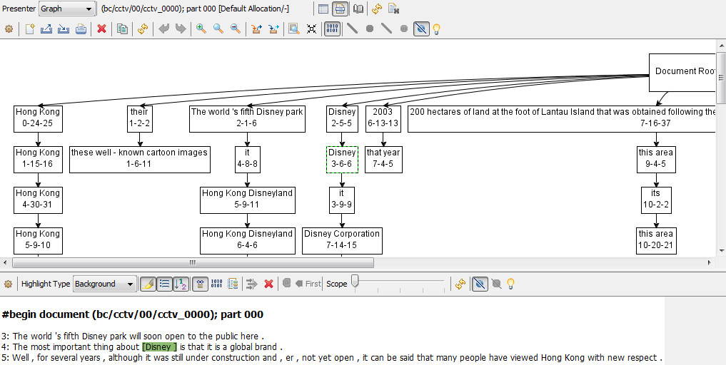Open the Highlight Type Background dropdown
Viewport: 726px width, 365px height.
point(105,284)
